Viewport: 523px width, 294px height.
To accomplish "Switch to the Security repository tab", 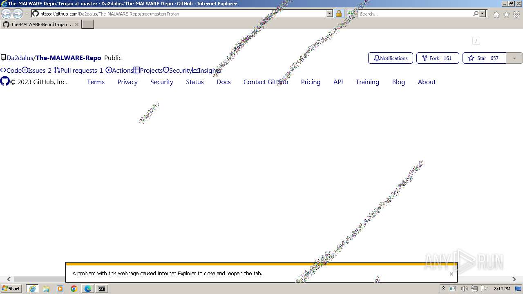I will click(x=177, y=70).
